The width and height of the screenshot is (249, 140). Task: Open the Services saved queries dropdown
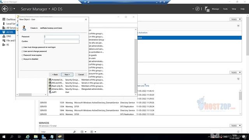point(93,132)
